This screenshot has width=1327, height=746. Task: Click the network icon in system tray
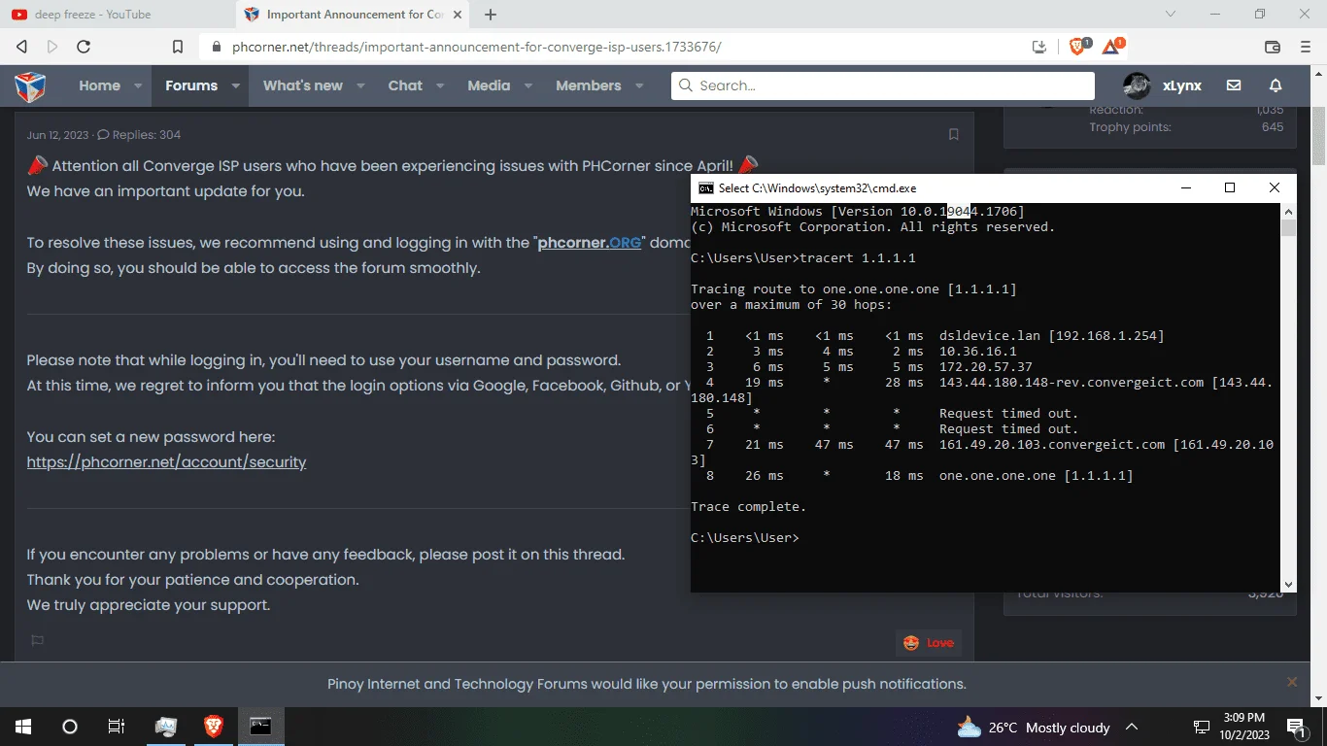pos(1202,727)
